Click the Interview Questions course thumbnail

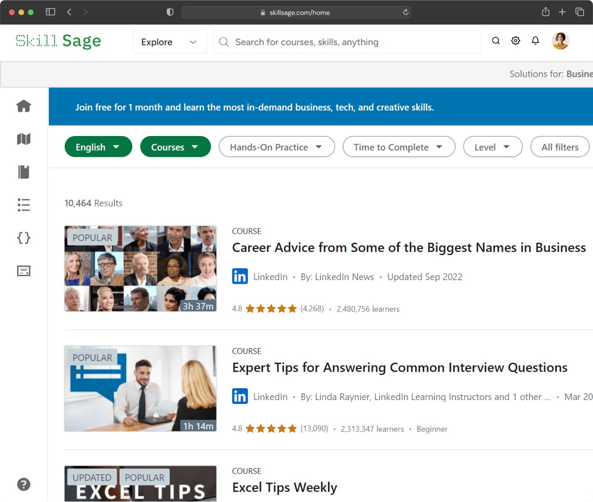click(x=140, y=389)
